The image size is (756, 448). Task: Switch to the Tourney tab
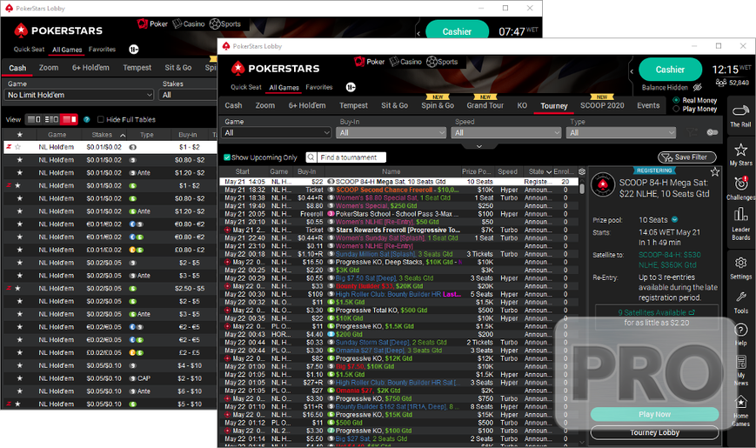click(x=553, y=105)
